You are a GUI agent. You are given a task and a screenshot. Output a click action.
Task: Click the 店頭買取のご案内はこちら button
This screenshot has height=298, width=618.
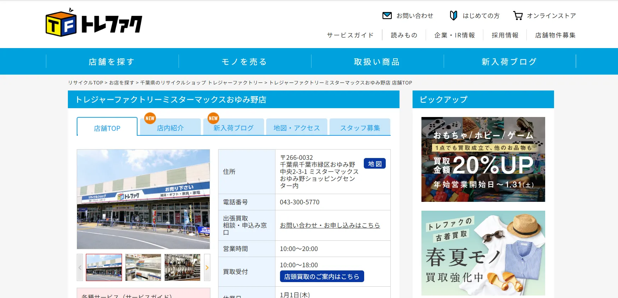point(322,276)
